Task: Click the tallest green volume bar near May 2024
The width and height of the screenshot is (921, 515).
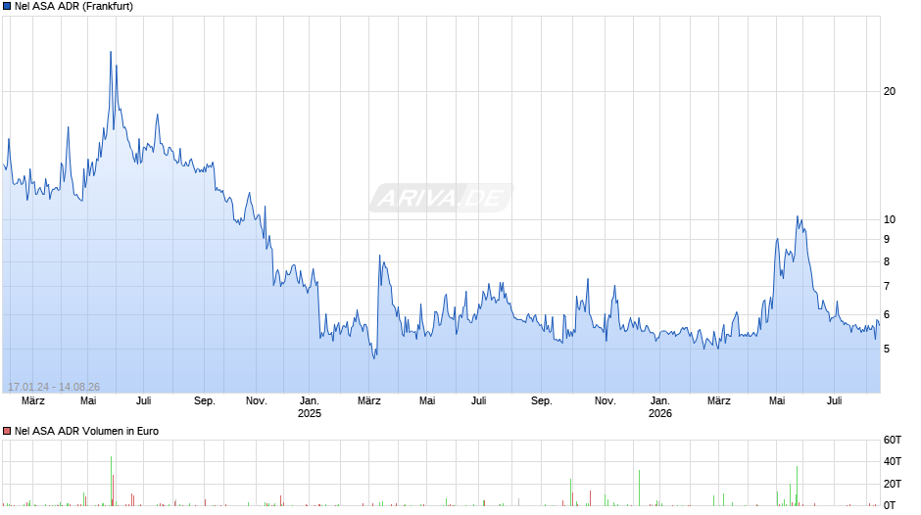Action: click(x=111, y=481)
